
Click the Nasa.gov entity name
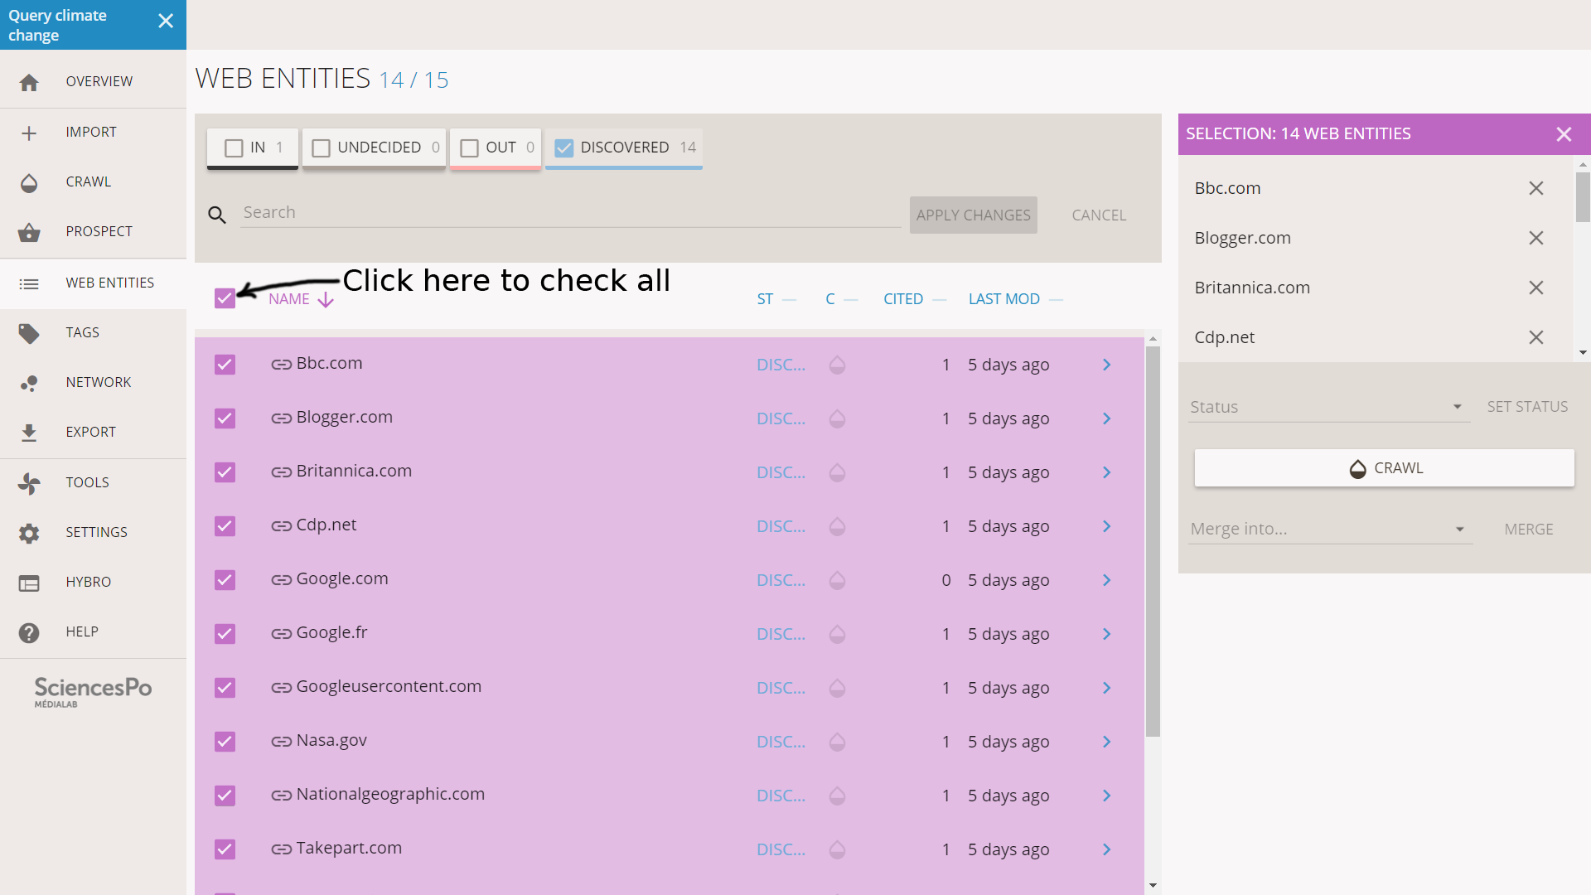331,741
